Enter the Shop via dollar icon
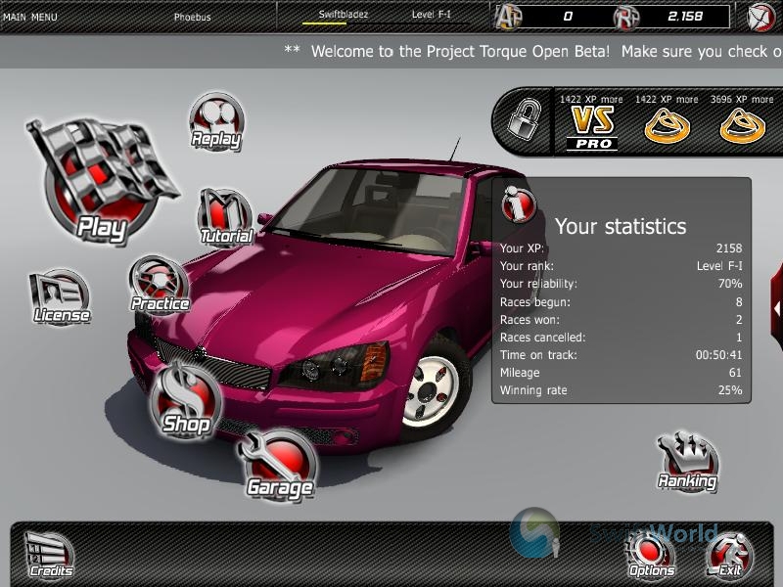Image resolution: width=783 pixels, height=587 pixels. pos(185,401)
